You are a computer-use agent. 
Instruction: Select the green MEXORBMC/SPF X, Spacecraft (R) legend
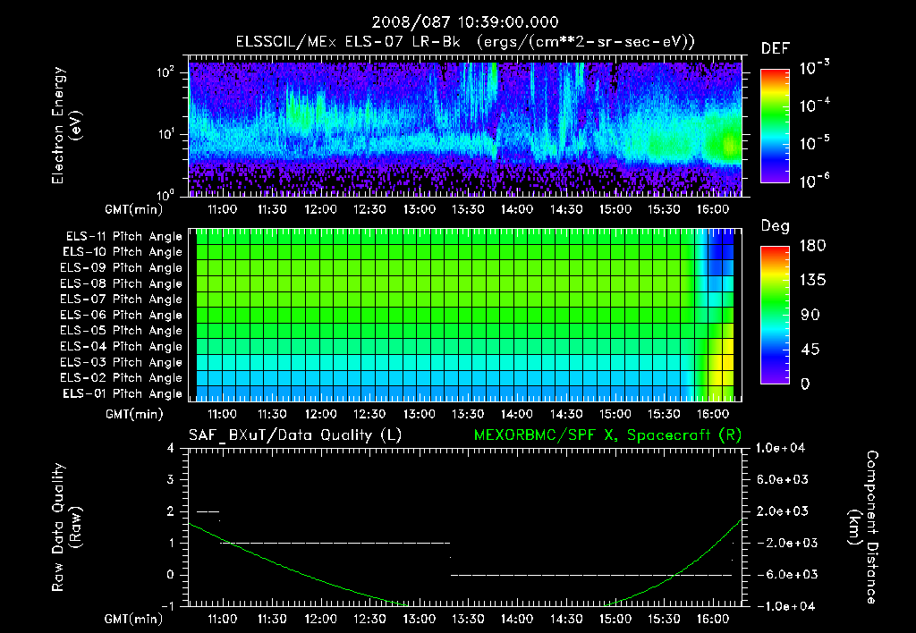[x=607, y=435]
